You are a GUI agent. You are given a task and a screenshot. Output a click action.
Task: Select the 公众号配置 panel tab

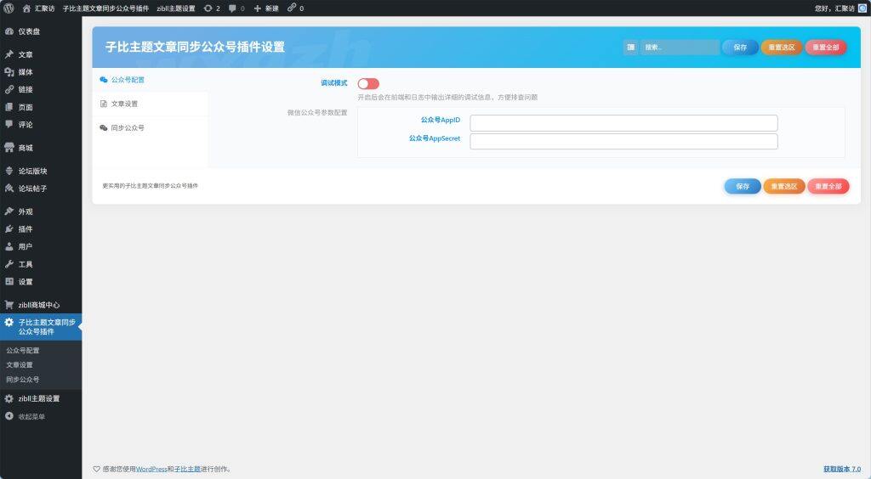click(150, 80)
